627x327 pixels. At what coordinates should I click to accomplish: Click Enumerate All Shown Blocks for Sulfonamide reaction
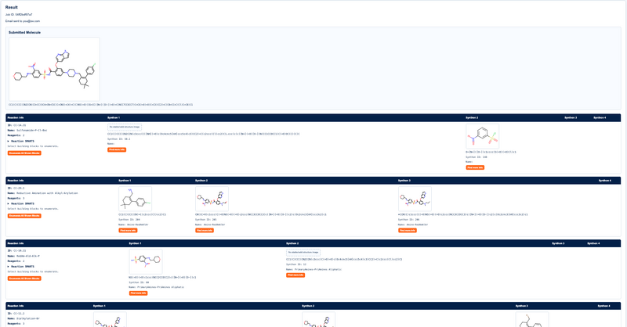pyautogui.click(x=24, y=153)
